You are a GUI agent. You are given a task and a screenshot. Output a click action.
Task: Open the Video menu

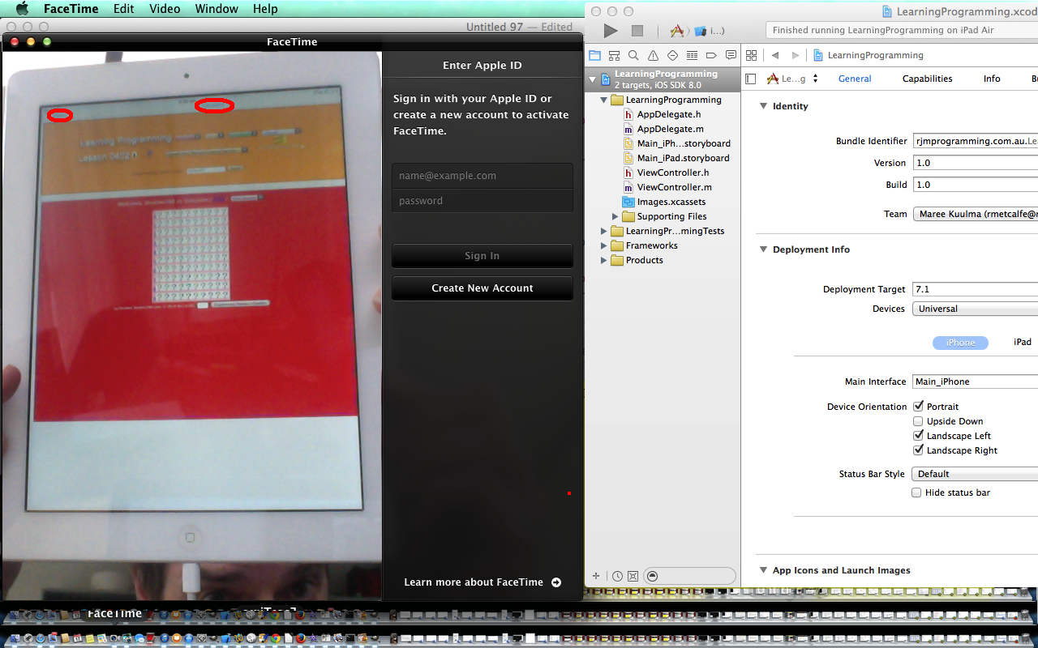(165, 9)
